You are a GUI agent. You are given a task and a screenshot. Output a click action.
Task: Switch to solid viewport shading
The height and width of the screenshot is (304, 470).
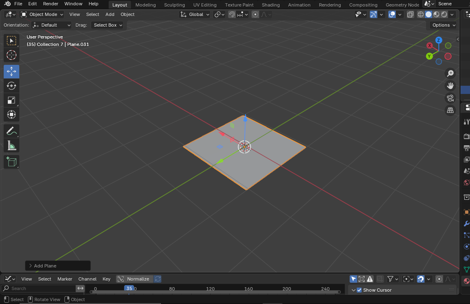[429, 14]
